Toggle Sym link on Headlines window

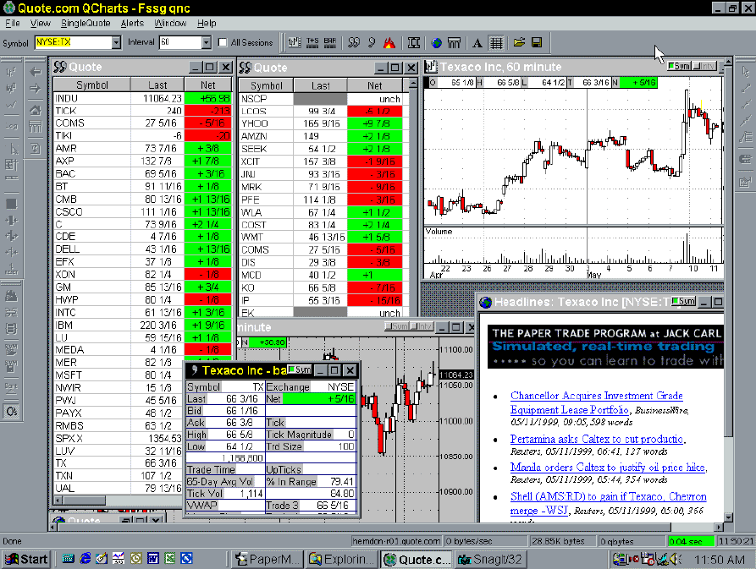684,301
